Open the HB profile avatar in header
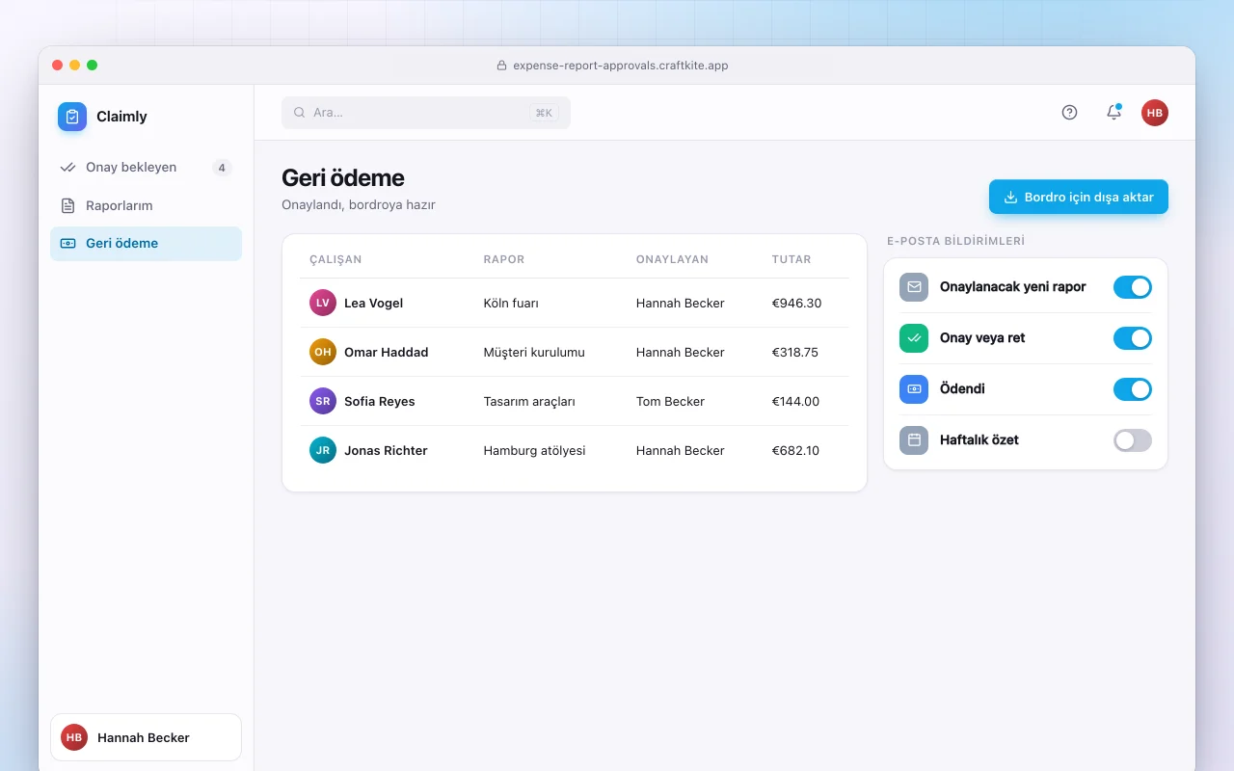1234x771 pixels. [x=1155, y=113]
